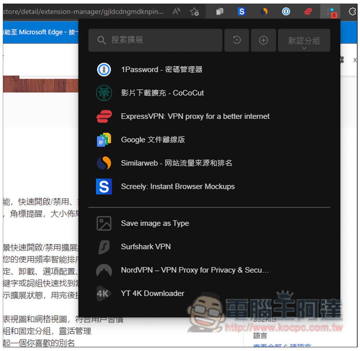Viewport: 360px width, 351px height.
Task: Click the plus-circle add group button
Action: (x=264, y=40)
